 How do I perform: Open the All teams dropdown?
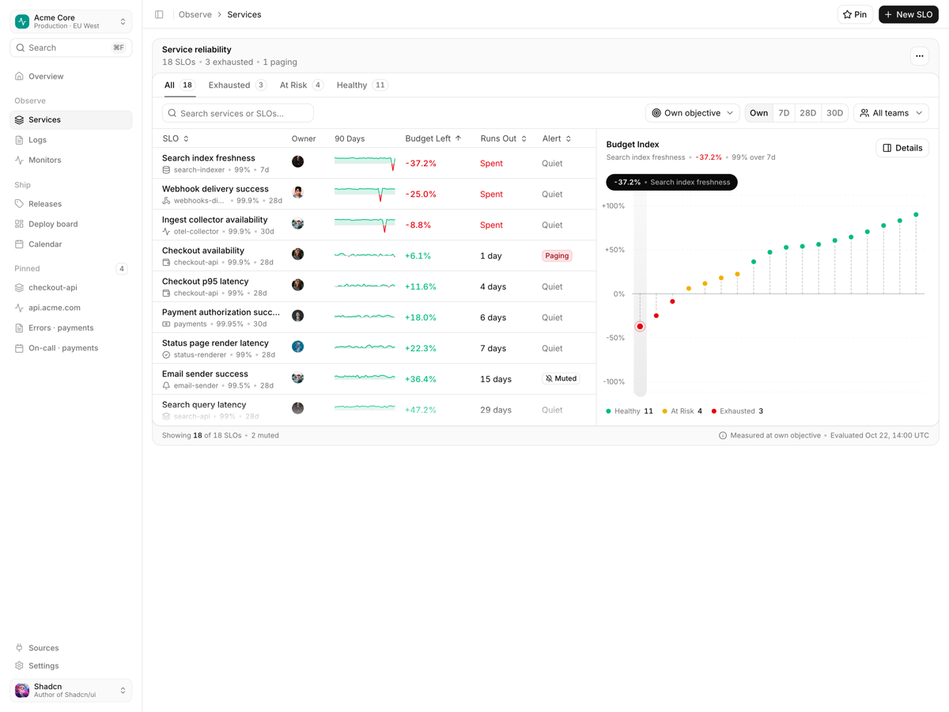tap(891, 113)
